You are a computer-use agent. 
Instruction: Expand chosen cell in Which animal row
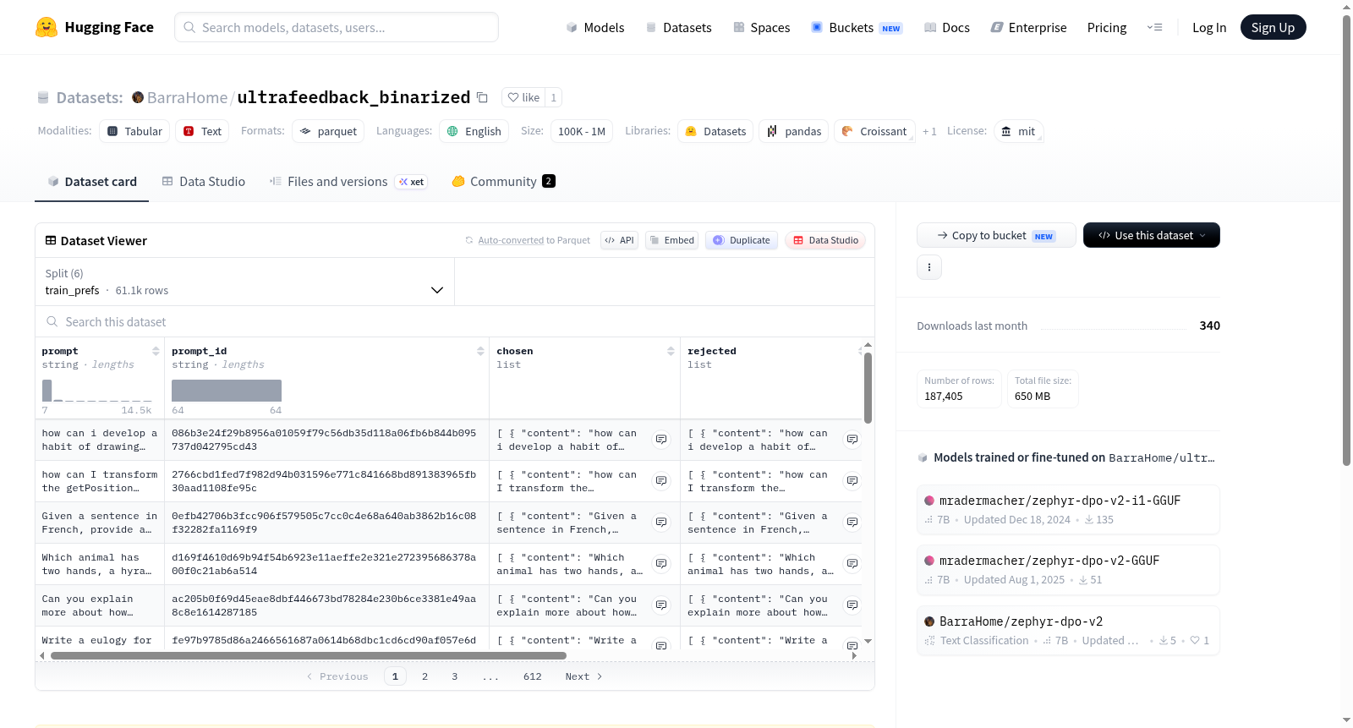[661, 564]
